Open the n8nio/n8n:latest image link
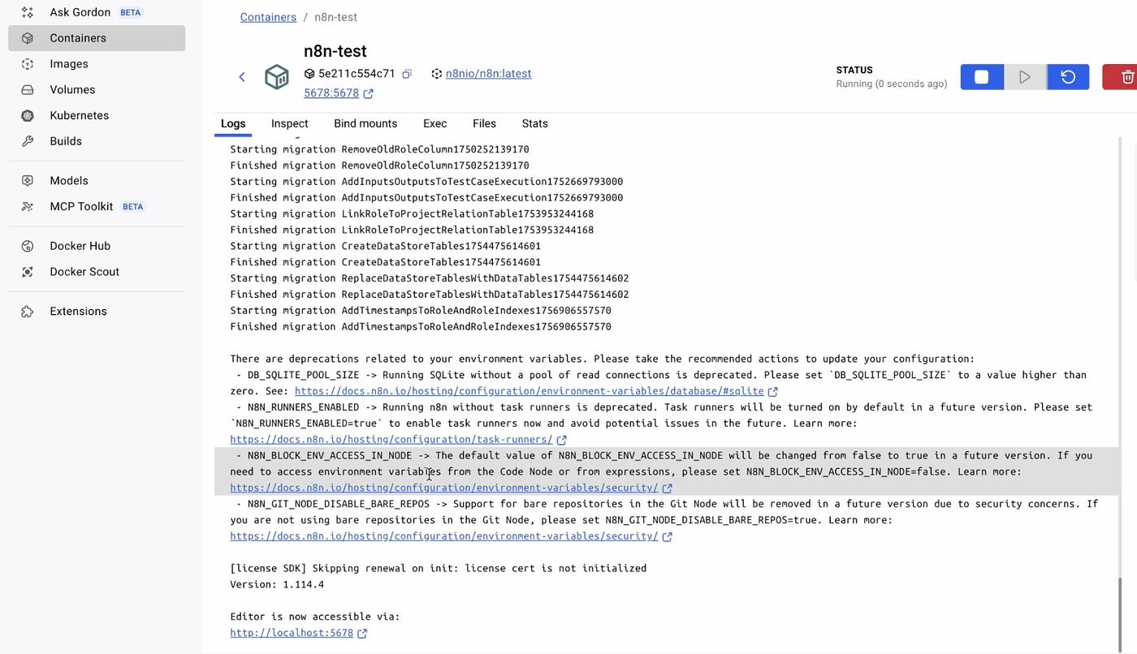 [488, 74]
